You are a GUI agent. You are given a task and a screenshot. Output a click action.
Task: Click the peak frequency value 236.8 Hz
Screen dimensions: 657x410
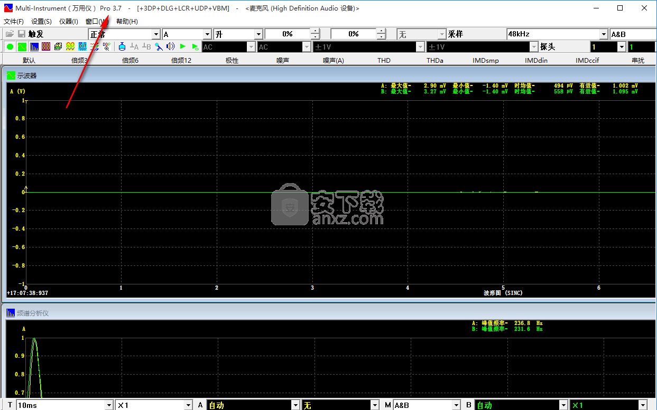pyautogui.click(x=529, y=323)
